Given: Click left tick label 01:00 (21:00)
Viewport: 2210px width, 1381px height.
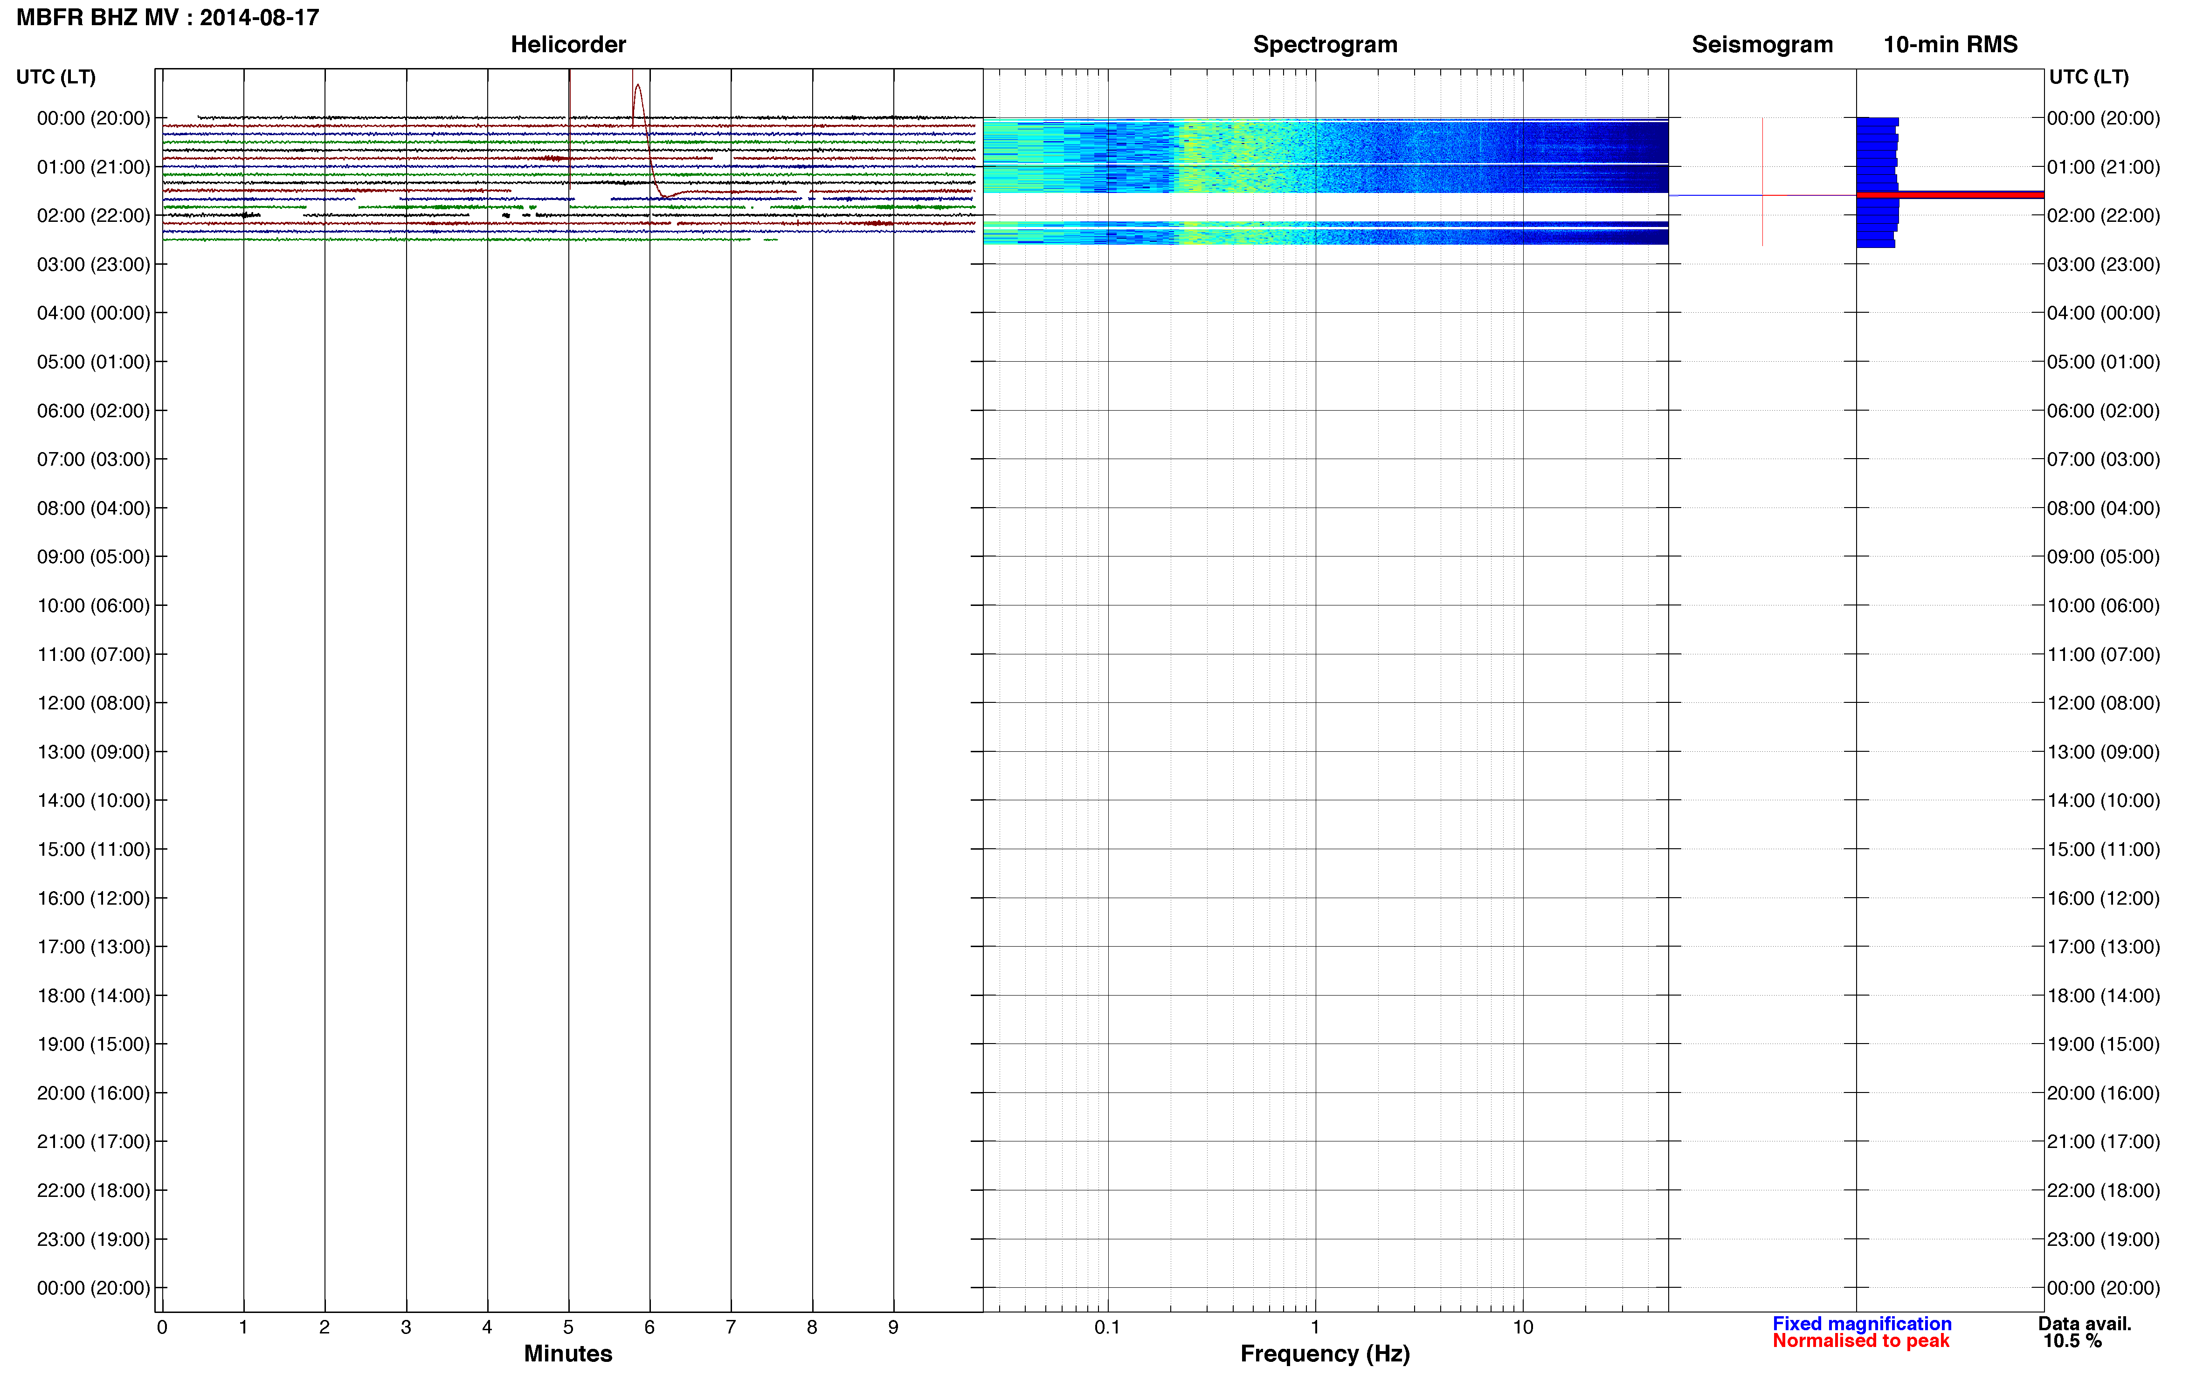Looking at the screenshot, I should tap(93, 167).
